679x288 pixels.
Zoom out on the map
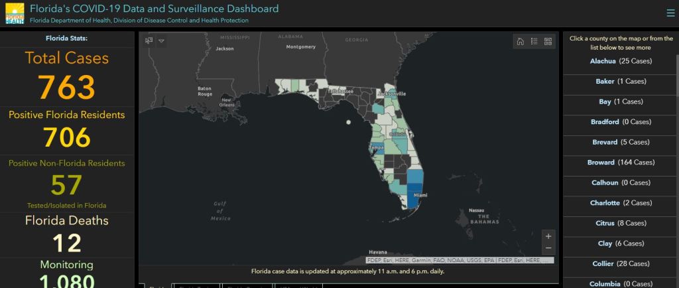coord(548,248)
